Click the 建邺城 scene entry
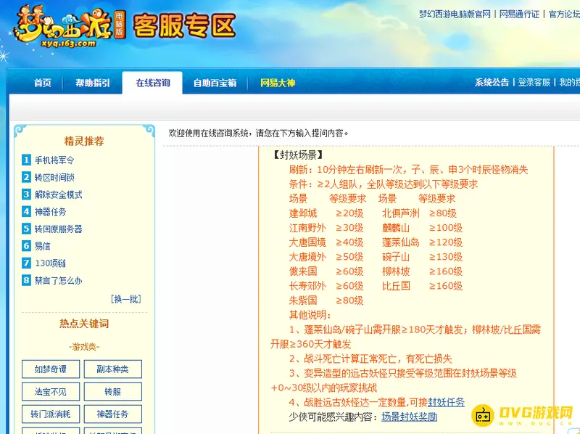 pyautogui.click(x=303, y=213)
